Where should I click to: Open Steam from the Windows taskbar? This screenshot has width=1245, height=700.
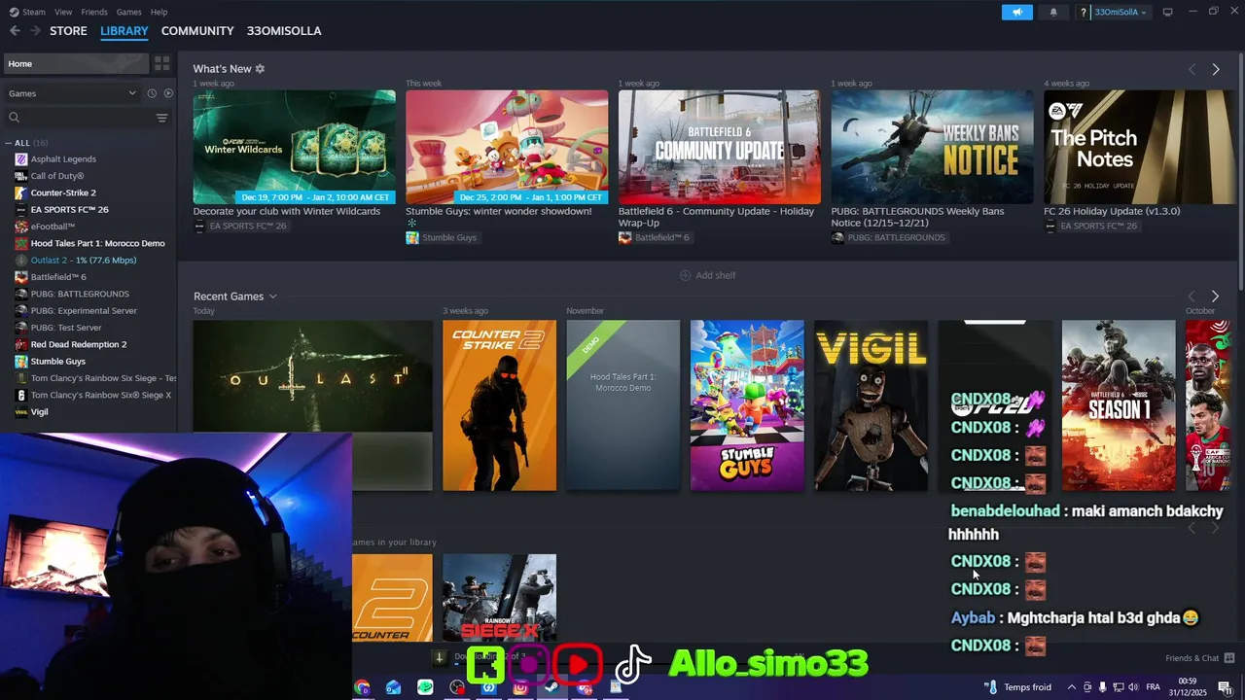coord(552,687)
